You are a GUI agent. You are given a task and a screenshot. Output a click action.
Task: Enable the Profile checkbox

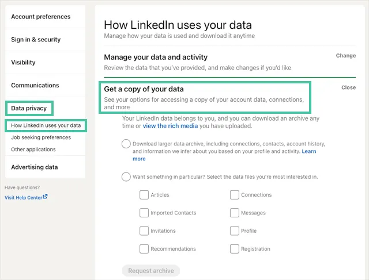pos(235,231)
